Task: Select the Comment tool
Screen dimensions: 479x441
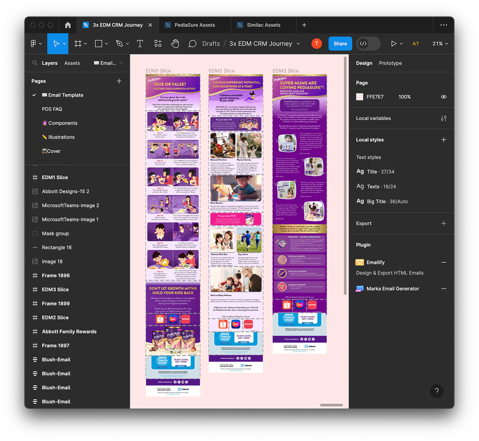Action: coord(192,44)
